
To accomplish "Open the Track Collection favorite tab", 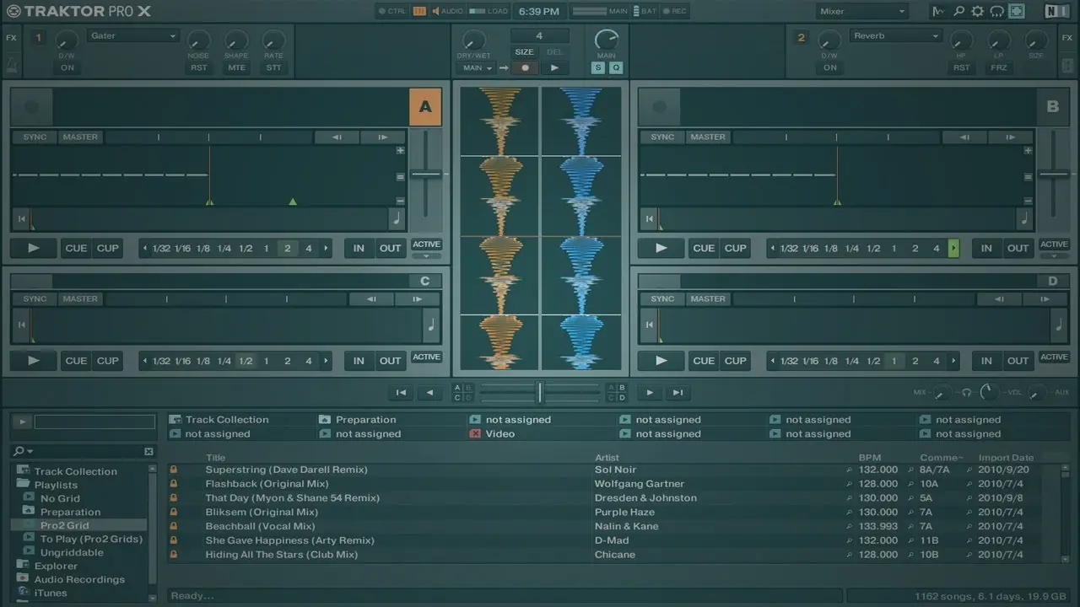I will coord(226,420).
